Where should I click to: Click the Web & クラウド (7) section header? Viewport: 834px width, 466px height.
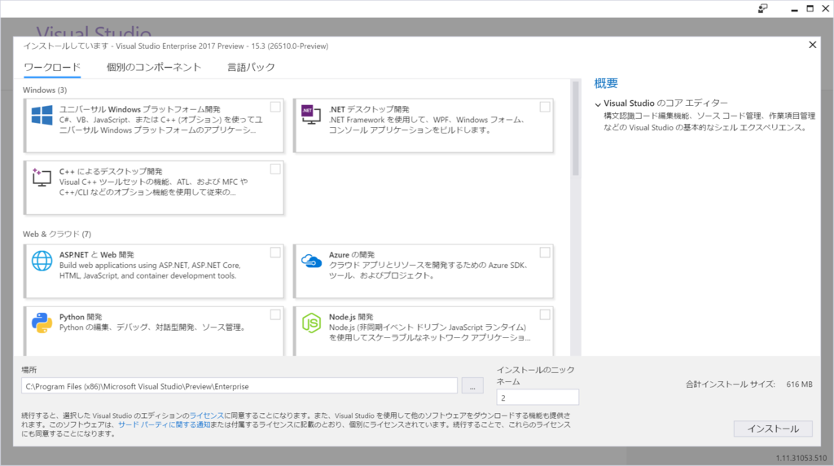click(x=57, y=234)
